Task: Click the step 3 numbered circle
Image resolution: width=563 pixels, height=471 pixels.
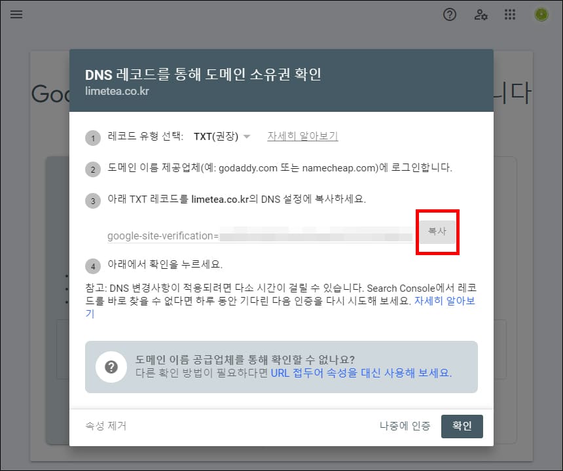Action: (92, 200)
